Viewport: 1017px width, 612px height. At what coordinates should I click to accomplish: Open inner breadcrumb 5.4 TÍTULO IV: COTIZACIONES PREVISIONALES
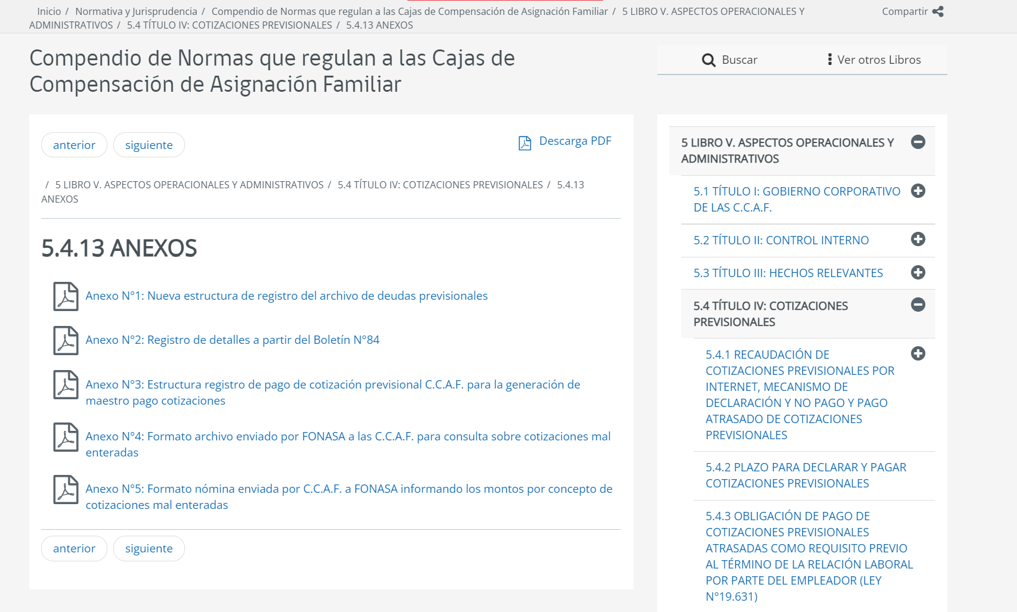440,185
